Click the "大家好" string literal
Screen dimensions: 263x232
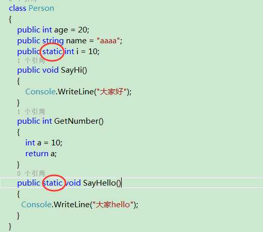point(111,92)
